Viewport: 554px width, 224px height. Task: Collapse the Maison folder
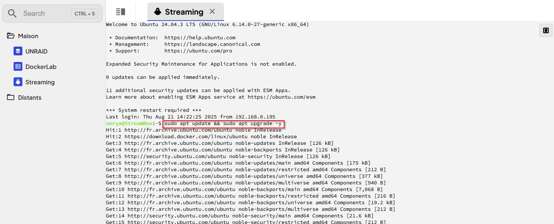pos(28,36)
